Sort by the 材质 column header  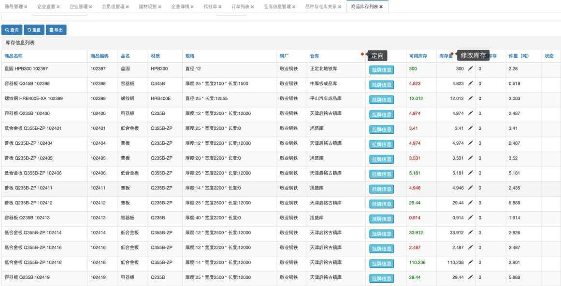[155, 56]
